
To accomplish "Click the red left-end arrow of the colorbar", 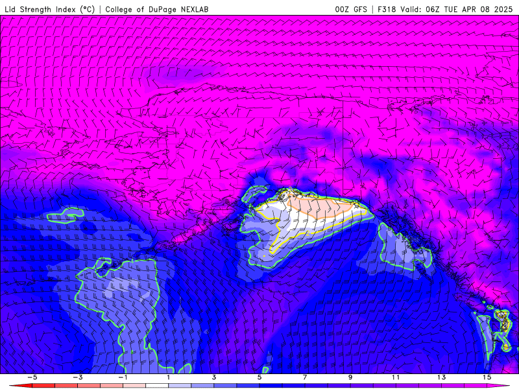I will (x=21, y=386).
